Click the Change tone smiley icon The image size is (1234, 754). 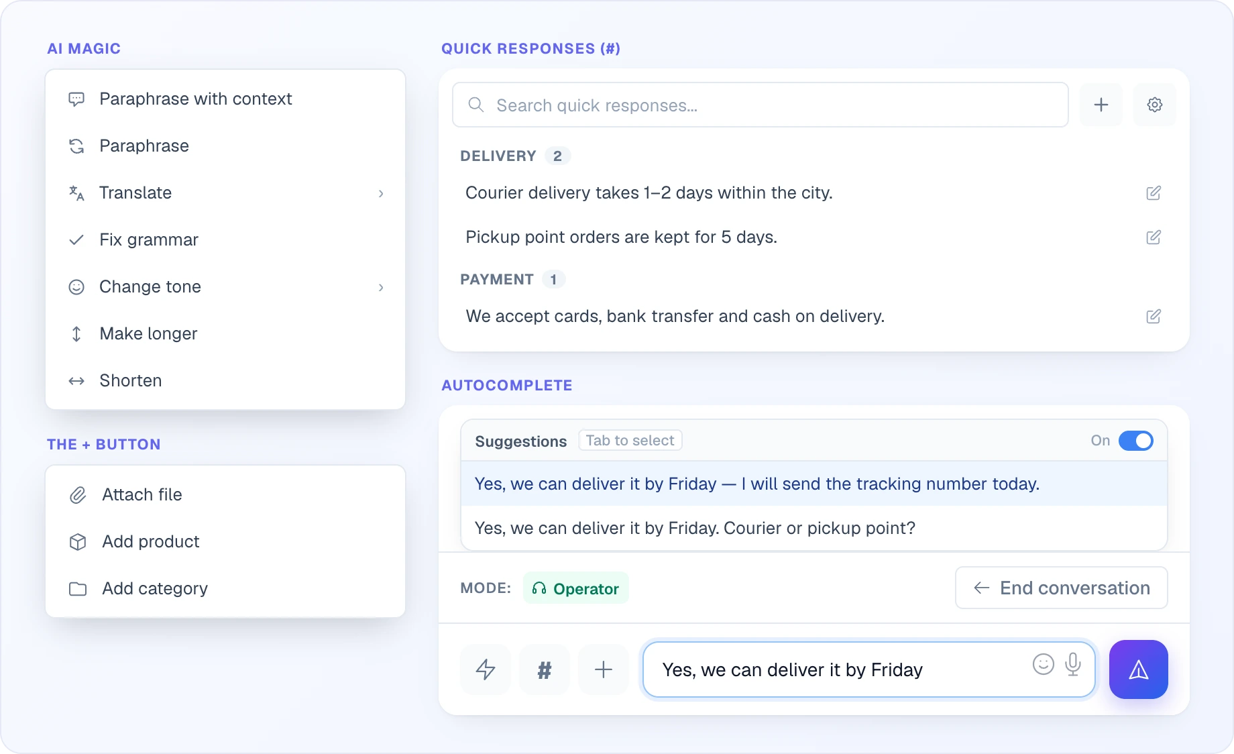[76, 287]
